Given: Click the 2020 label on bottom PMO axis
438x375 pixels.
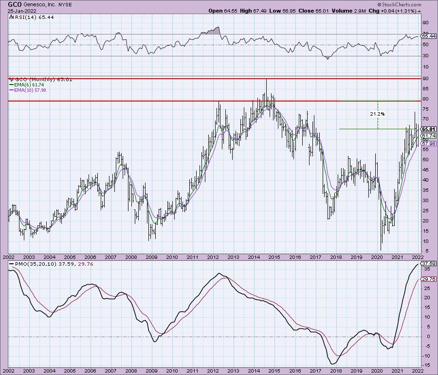Looking at the screenshot, I should pyautogui.click(x=377, y=371).
